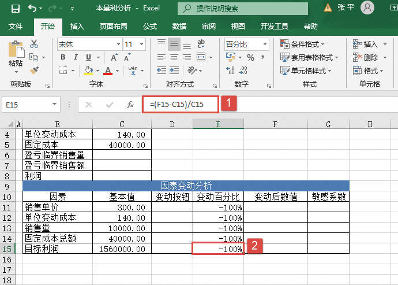This screenshot has width=398, height=285.
Task: Open the font color dropdown arrow
Action: [117, 71]
